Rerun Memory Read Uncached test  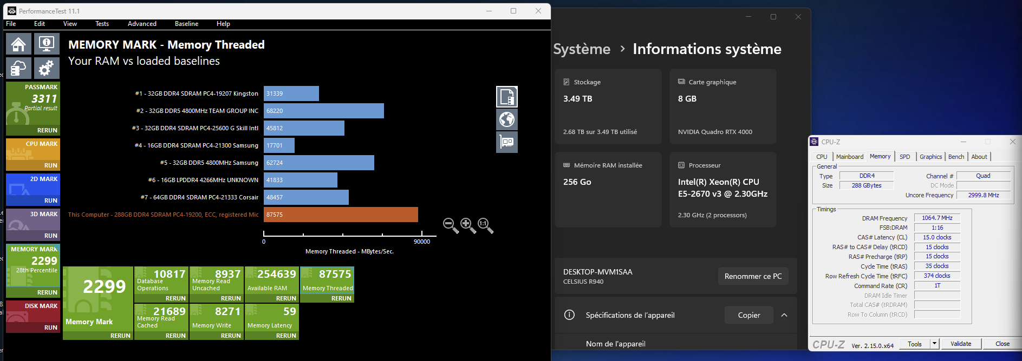click(231, 298)
